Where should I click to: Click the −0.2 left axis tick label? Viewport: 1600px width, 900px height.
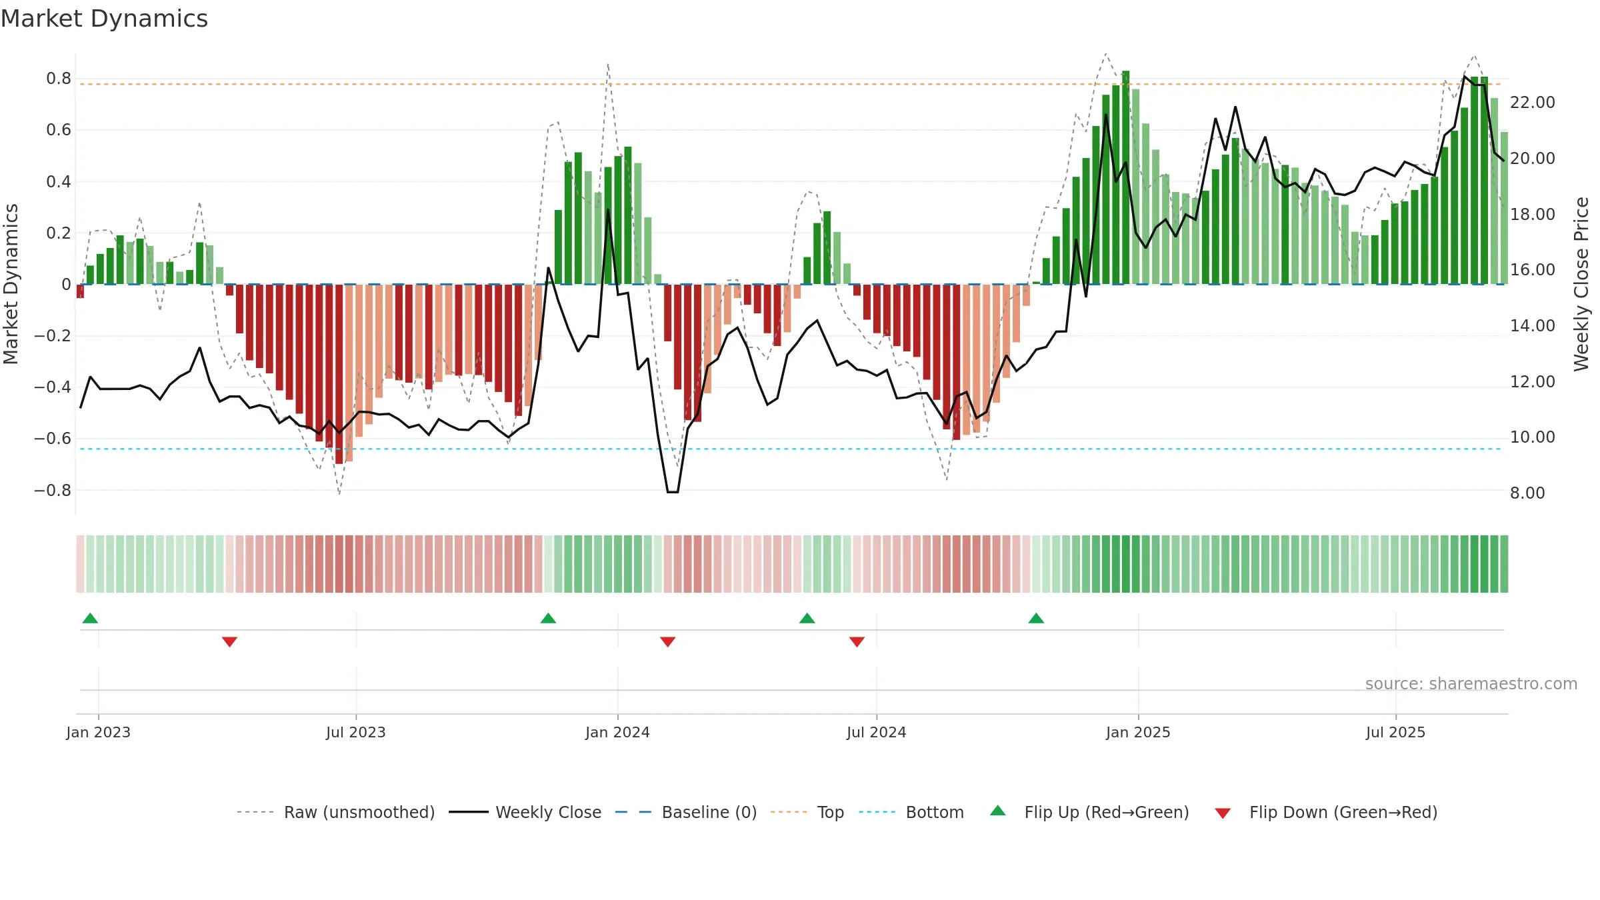[53, 336]
